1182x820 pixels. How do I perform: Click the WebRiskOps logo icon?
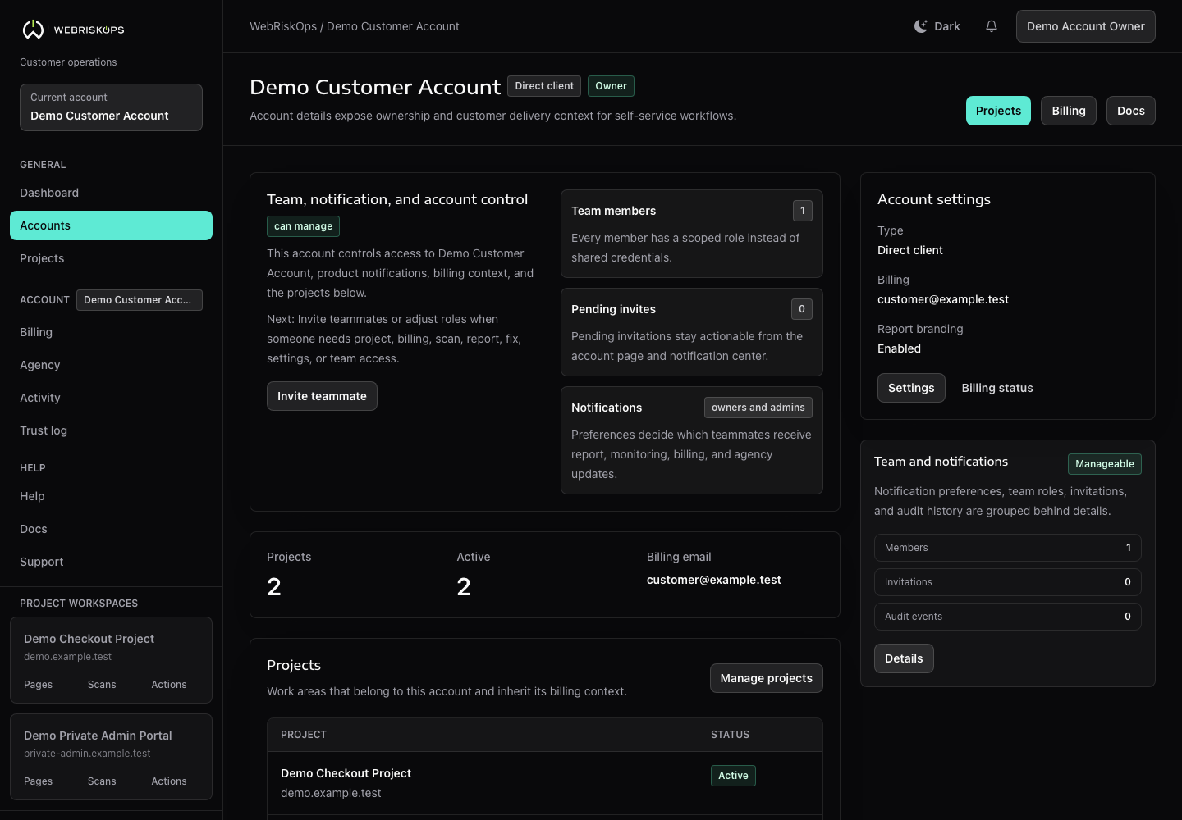(33, 30)
